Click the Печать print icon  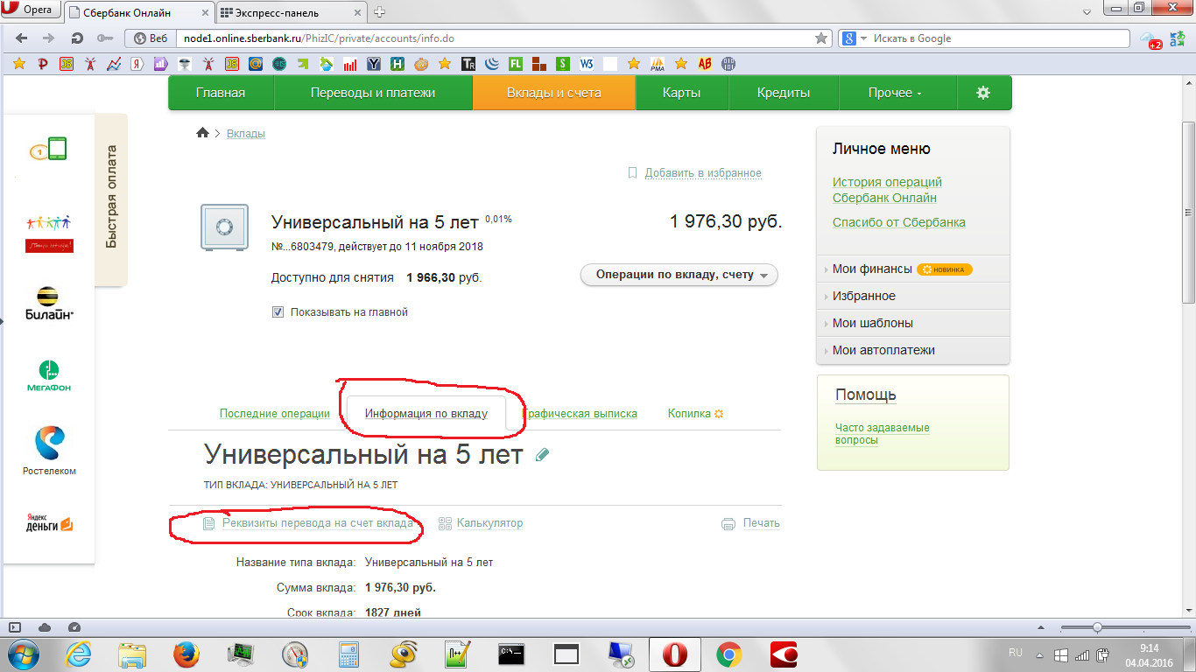728,523
